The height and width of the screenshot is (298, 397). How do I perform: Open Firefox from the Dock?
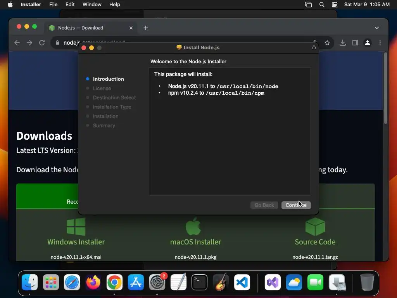point(93,282)
